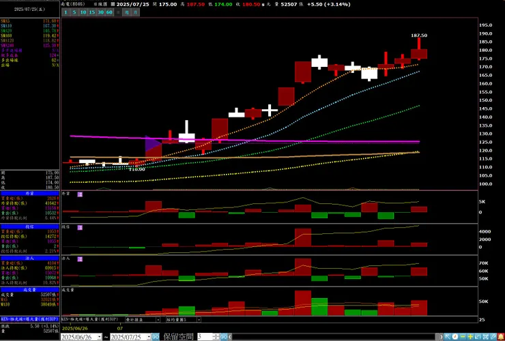505x341 pixels.
Task: Click the SMA120 legend row
Action: [29, 40]
